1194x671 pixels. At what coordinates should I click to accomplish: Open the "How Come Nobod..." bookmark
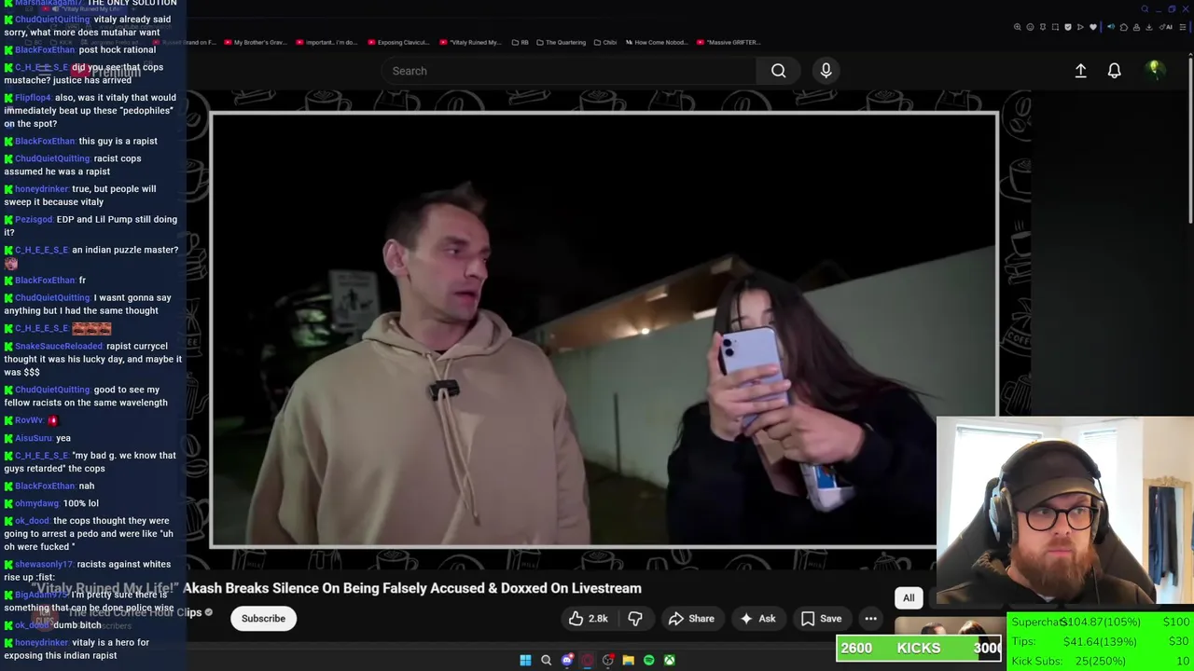click(x=657, y=42)
